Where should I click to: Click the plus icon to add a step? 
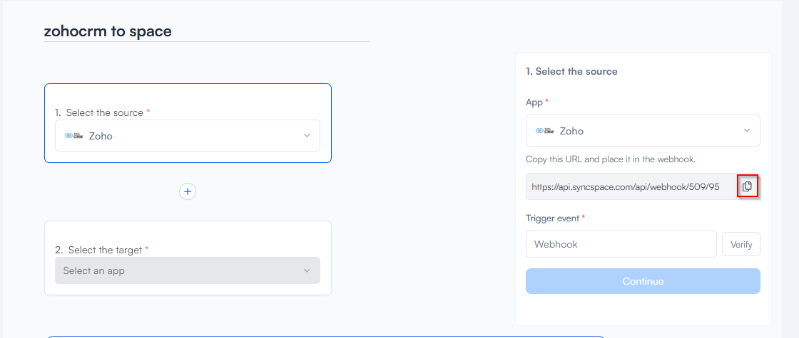click(x=188, y=191)
